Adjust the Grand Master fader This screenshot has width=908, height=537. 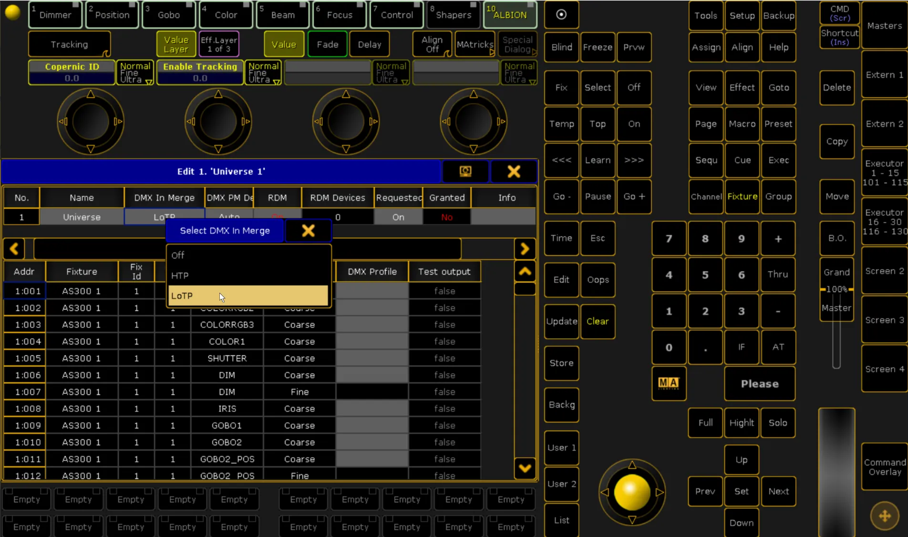pyautogui.click(x=836, y=289)
